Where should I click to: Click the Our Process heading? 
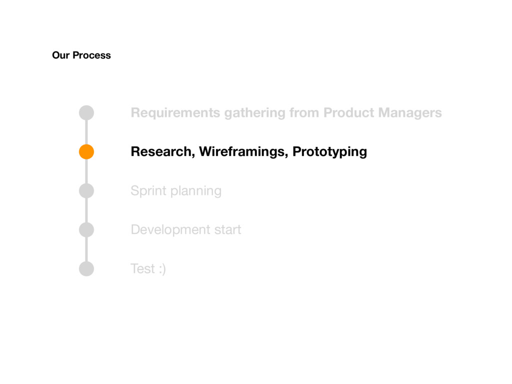pos(81,55)
